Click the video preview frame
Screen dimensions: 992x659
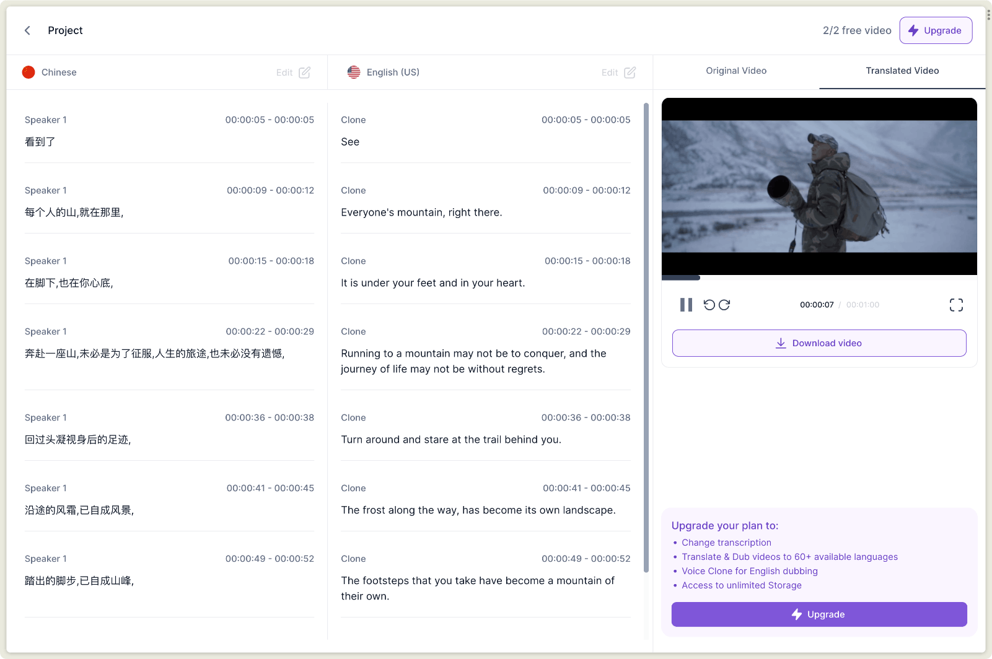click(x=819, y=186)
